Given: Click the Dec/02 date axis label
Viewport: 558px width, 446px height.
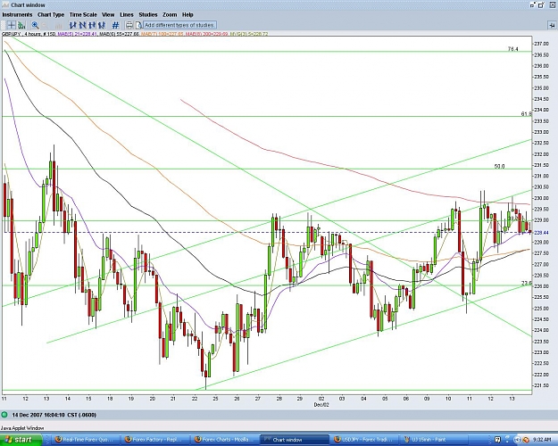Looking at the screenshot, I should 321,405.
